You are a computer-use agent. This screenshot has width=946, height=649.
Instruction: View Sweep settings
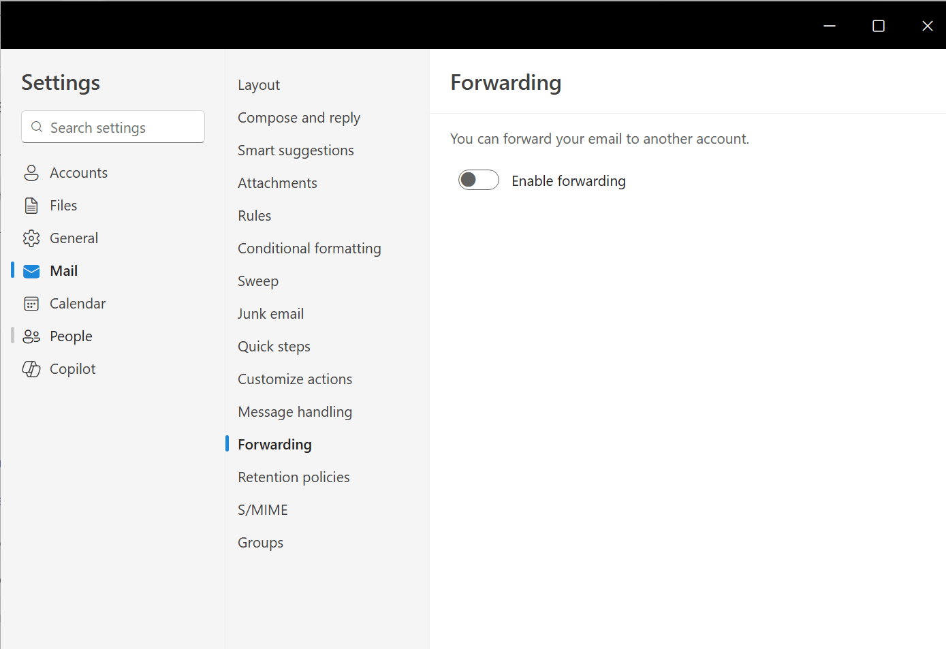coord(258,281)
